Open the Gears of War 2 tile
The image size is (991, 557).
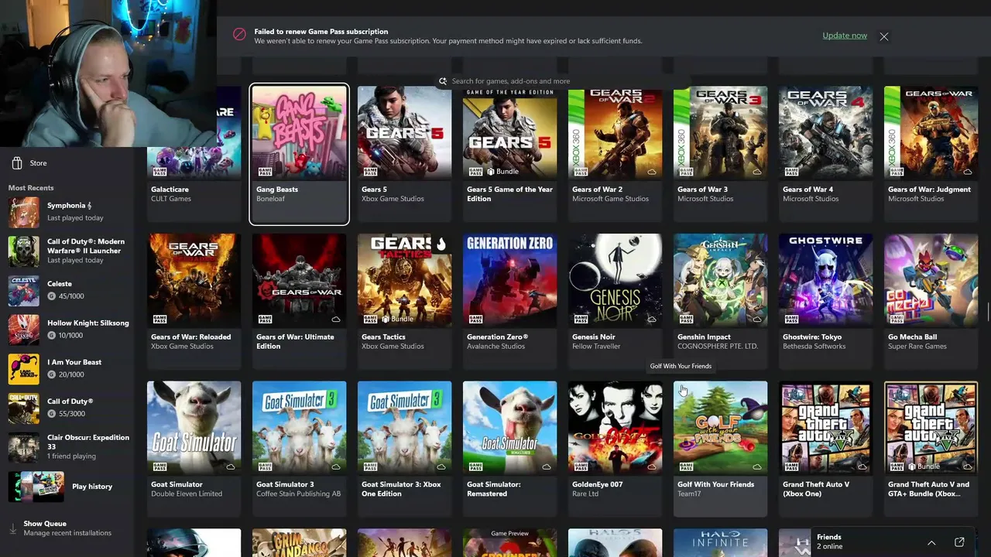[615, 154]
